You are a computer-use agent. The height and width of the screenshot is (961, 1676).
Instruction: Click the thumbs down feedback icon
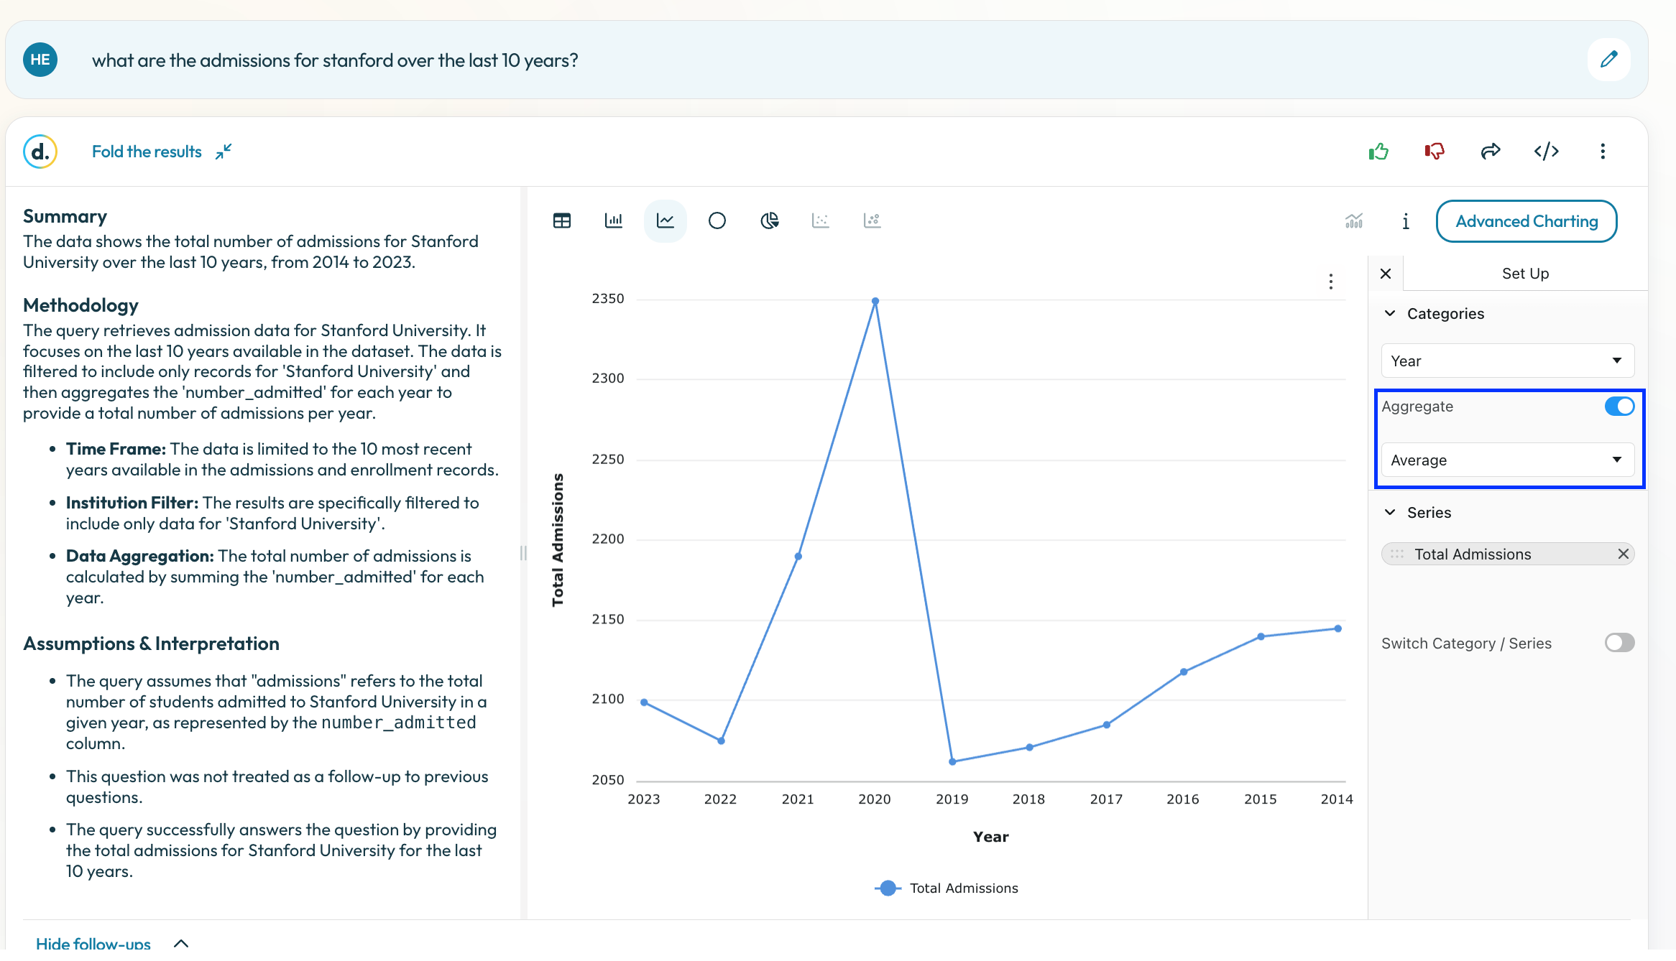point(1435,152)
